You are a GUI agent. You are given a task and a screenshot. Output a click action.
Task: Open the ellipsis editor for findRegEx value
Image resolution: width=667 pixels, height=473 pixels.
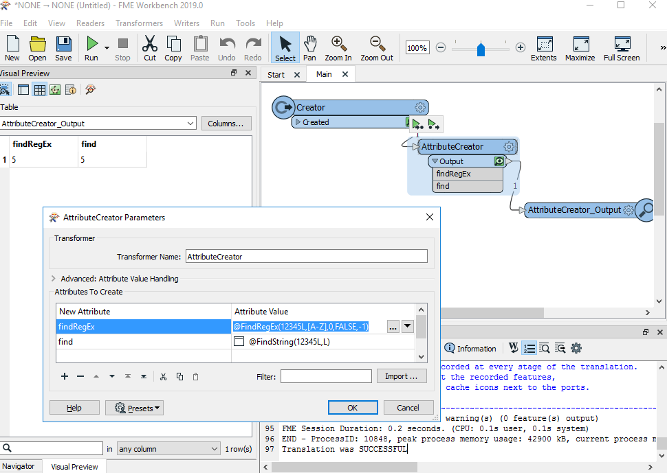pyautogui.click(x=393, y=327)
